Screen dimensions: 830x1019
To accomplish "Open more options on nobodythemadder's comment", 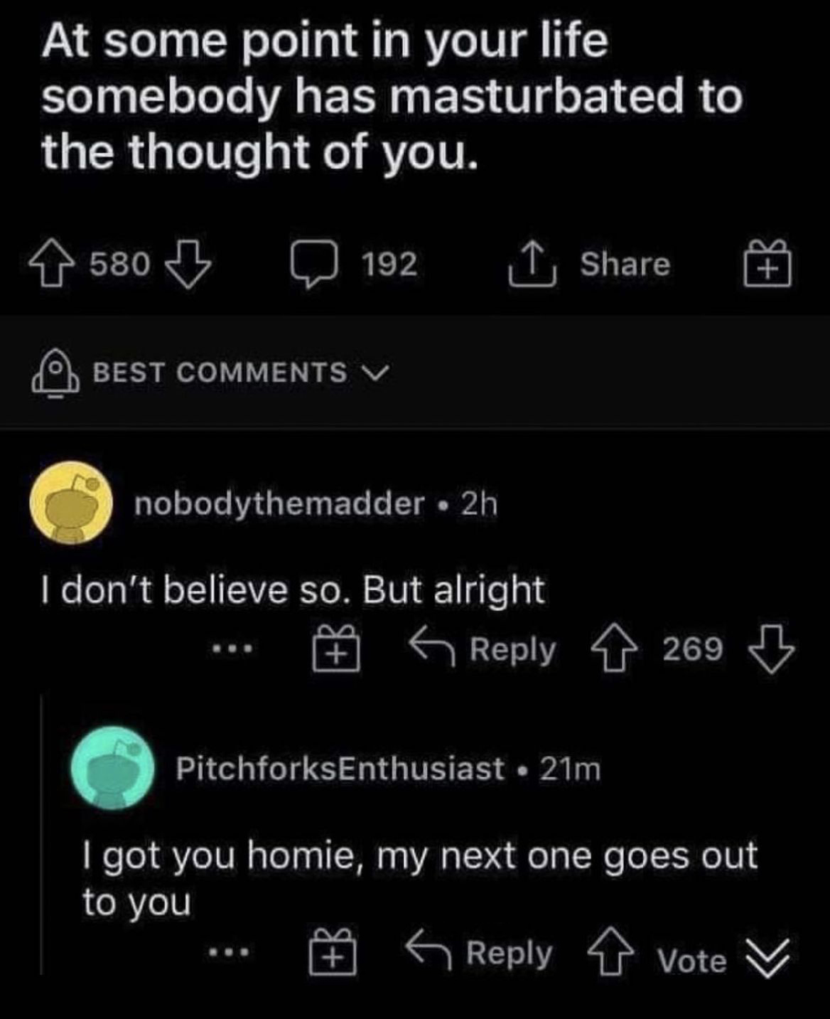I will (x=231, y=649).
